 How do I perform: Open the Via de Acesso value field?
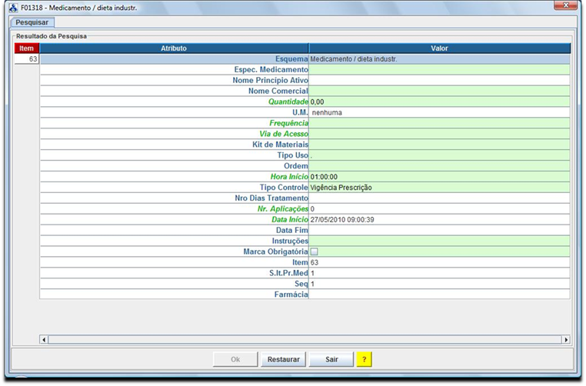439,134
